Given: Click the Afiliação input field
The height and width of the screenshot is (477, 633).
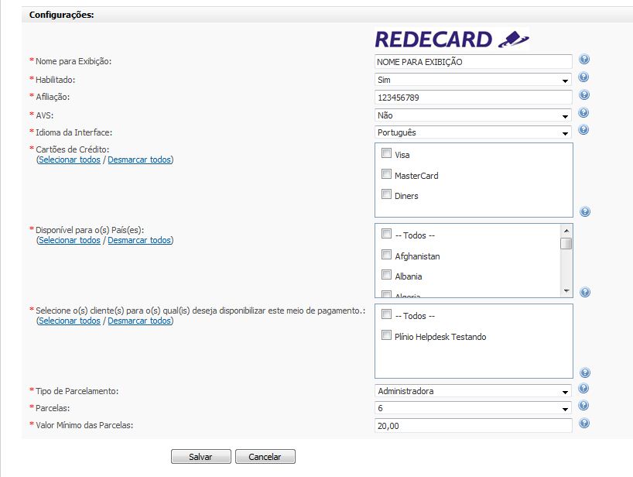Looking at the screenshot, I should [x=473, y=98].
